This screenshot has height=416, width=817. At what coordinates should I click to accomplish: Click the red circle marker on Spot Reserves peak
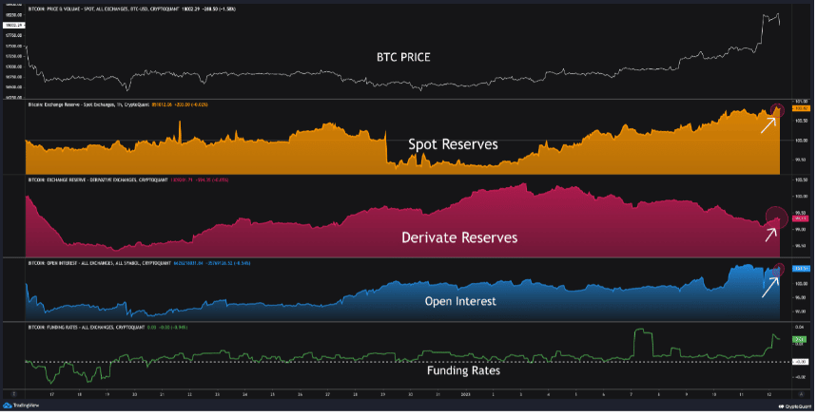click(x=777, y=110)
